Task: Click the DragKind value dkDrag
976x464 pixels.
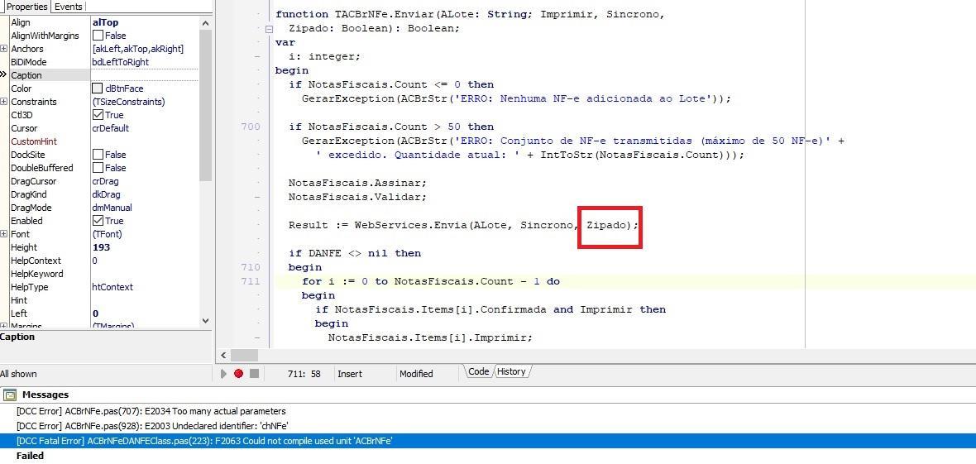Action: [106, 194]
